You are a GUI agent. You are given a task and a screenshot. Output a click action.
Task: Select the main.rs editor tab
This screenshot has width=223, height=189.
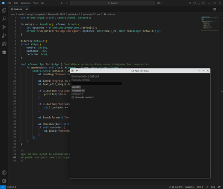[x=18, y=9]
